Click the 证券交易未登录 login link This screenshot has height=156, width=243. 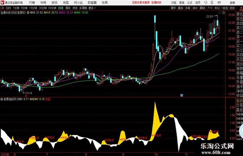pos(141,3)
